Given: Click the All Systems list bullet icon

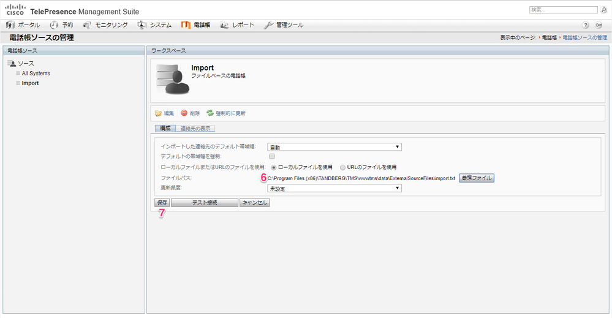Looking at the screenshot, I should pyautogui.click(x=18, y=73).
